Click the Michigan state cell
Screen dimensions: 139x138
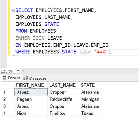90,99
